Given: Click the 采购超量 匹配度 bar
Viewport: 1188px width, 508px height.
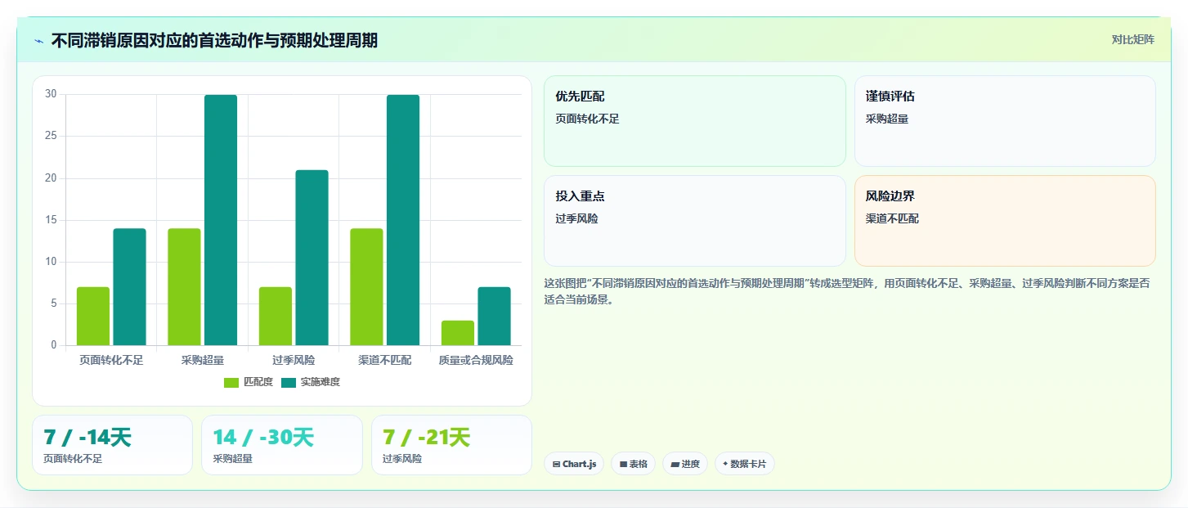Looking at the screenshot, I should (x=184, y=286).
